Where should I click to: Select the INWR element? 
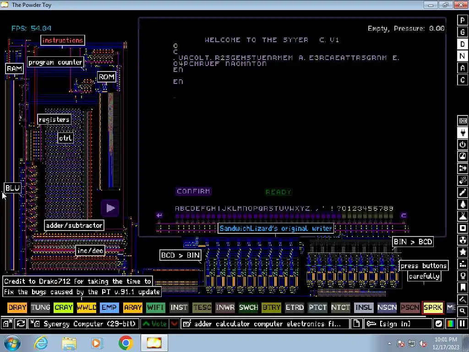[x=225, y=308]
